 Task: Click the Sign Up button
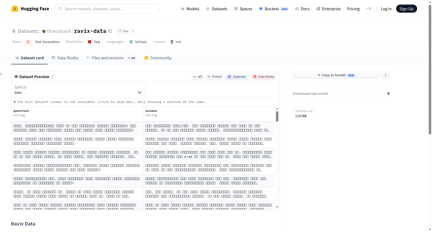pyautogui.click(x=406, y=9)
